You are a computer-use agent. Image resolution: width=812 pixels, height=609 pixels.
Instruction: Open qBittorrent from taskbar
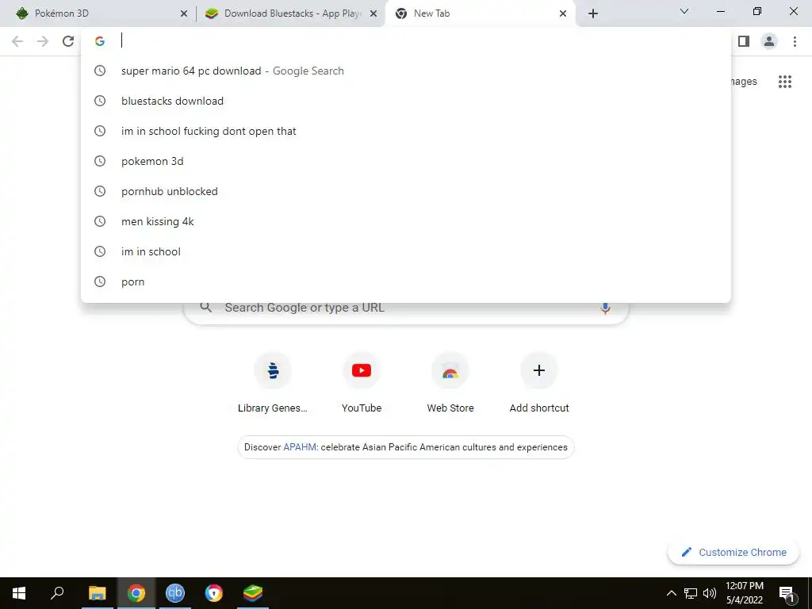pyautogui.click(x=175, y=593)
